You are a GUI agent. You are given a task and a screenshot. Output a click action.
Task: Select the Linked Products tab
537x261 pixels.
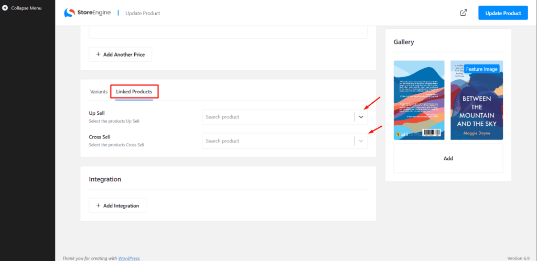(134, 92)
